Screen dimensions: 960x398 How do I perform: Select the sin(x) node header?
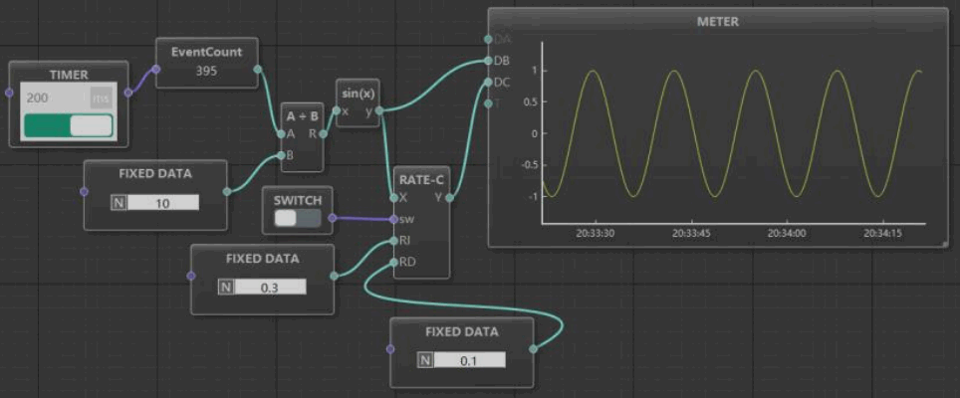[359, 93]
